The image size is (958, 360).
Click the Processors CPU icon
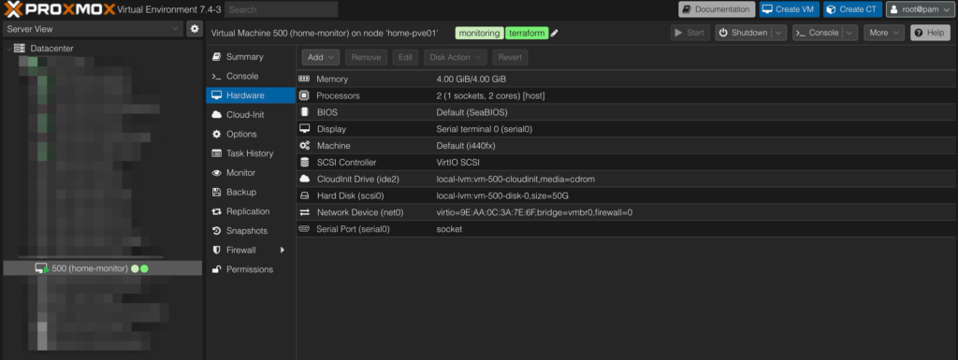[304, 95]
